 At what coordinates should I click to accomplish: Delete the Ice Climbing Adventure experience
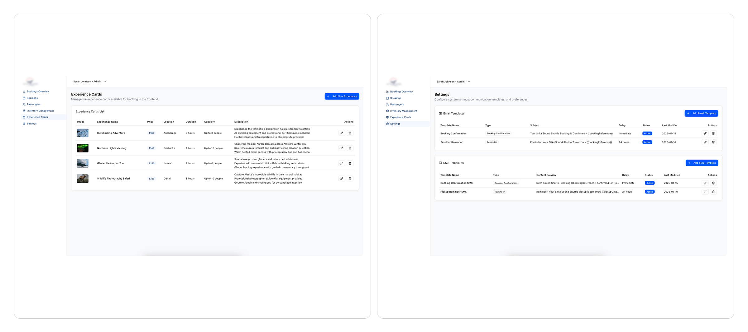tap(350, 133)
